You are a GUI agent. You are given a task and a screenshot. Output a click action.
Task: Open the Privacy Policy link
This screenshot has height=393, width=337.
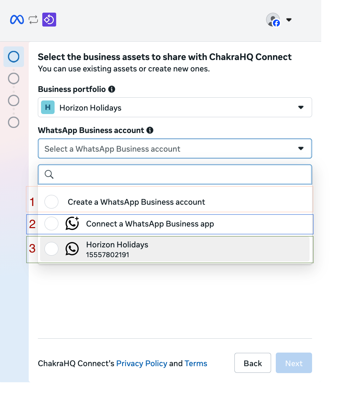(142, 363)
